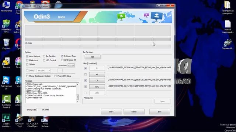The height and width of the screenshot is (132, 236).
Task: Click the BL file path text
Action: pos(139,67)
